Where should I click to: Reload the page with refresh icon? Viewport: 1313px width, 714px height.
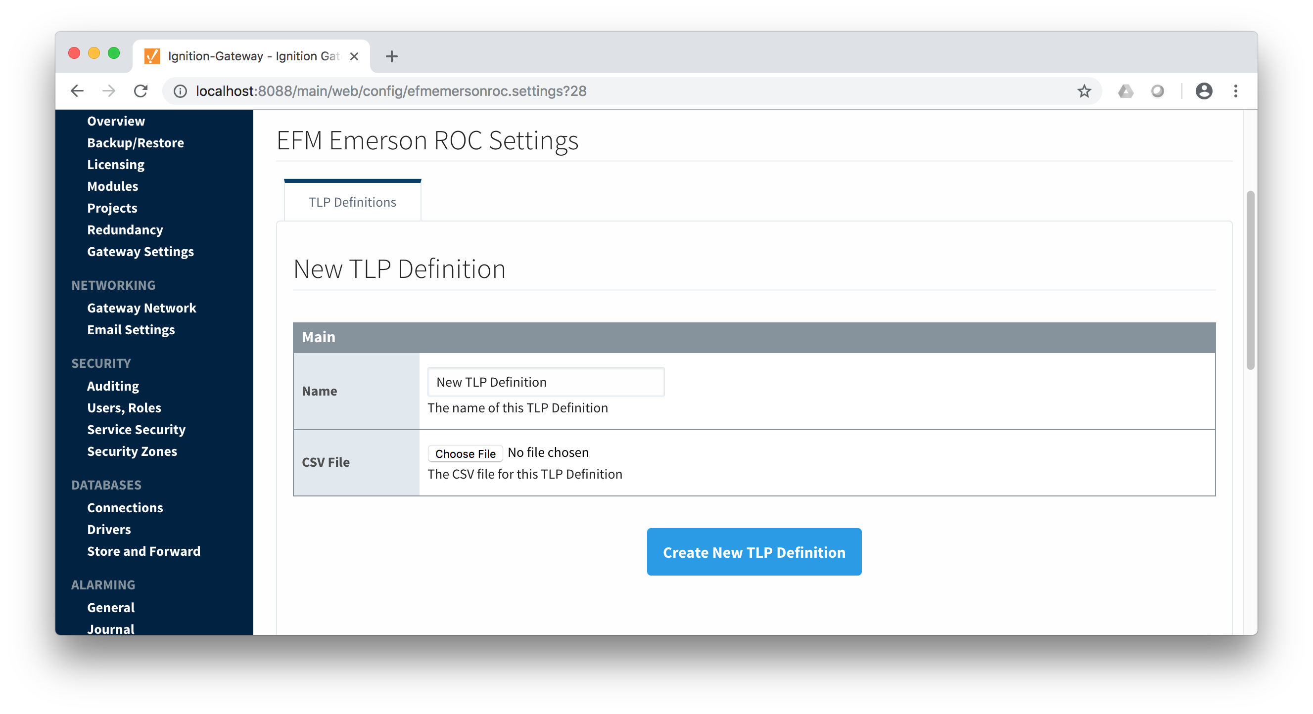pos(141,91)
